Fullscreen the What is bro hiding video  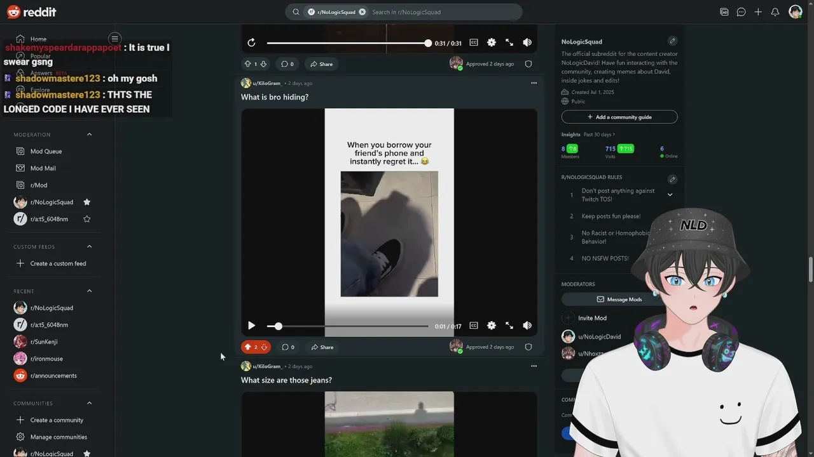point(509,326)
